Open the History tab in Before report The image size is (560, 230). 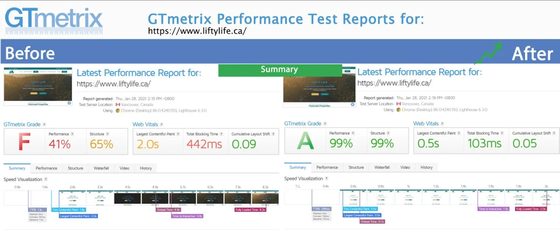146,168
